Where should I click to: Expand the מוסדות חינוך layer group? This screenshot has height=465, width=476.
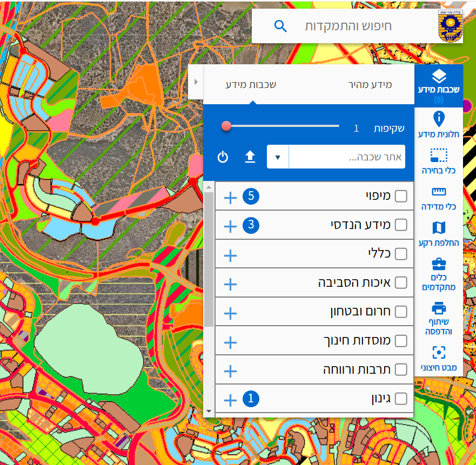[230, 342]
